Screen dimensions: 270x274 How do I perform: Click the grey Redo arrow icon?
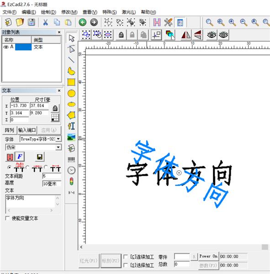pos(94,22)
